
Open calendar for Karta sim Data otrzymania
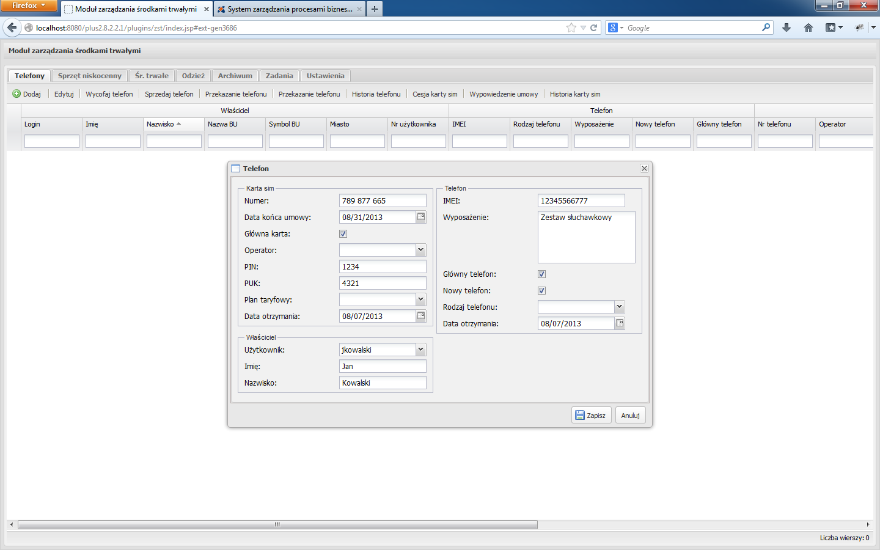pos(421,316)
